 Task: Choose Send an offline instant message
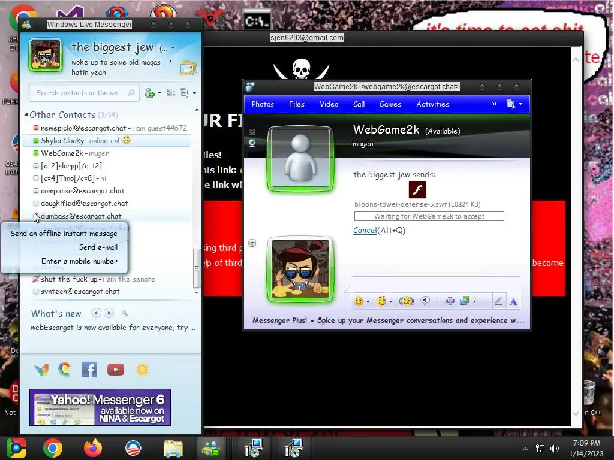tap(64, 234)
